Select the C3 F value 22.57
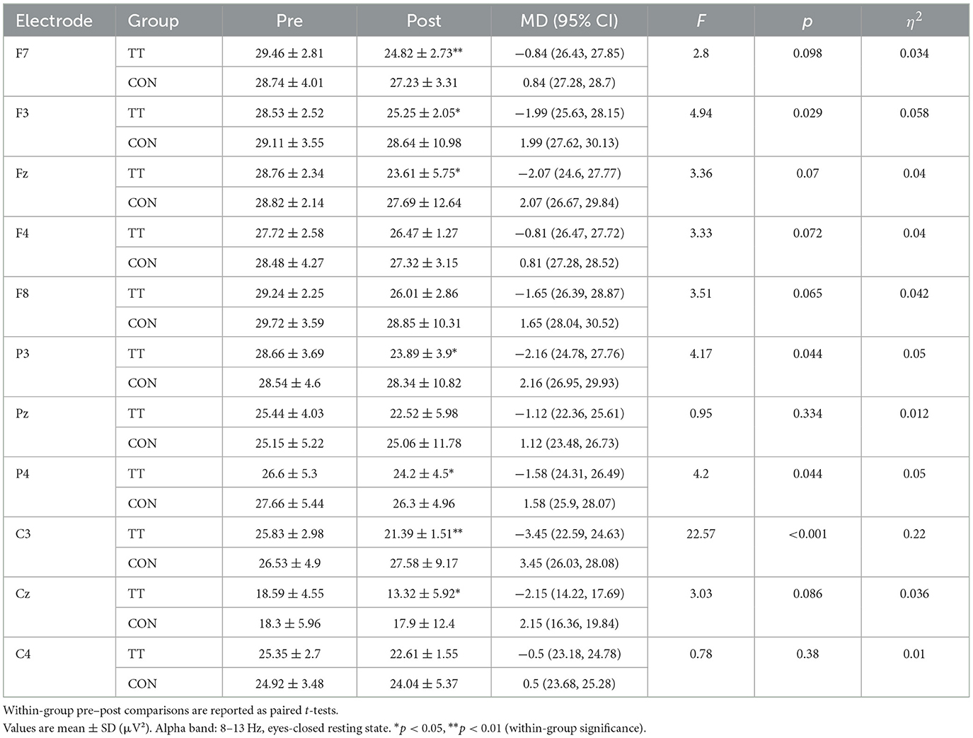Screen dimensions: 973x738 [701, 534]
